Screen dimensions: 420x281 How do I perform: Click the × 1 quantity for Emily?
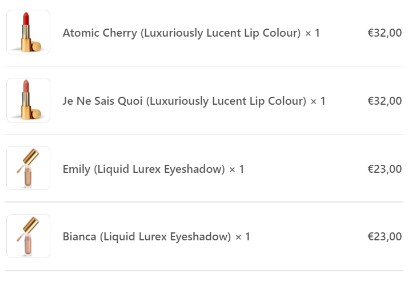click(237, 169)
